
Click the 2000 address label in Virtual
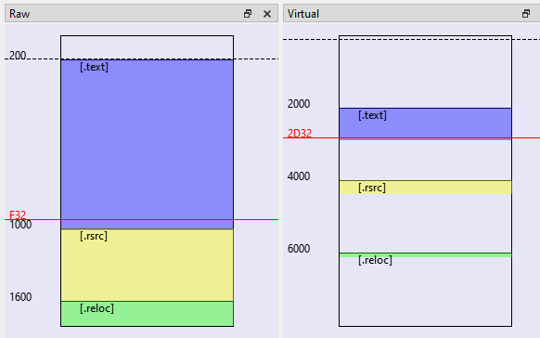299,104
